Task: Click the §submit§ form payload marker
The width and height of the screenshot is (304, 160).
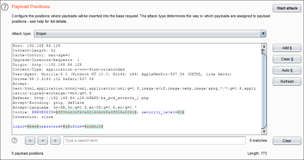Action: coord(94,126)
